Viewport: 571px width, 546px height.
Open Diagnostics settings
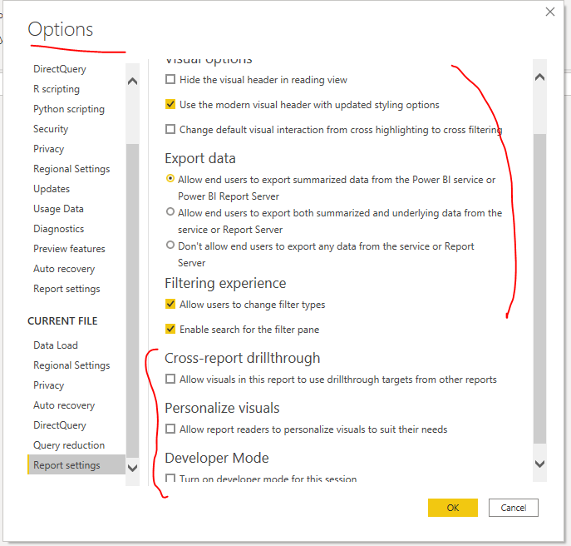click(59, 229)
